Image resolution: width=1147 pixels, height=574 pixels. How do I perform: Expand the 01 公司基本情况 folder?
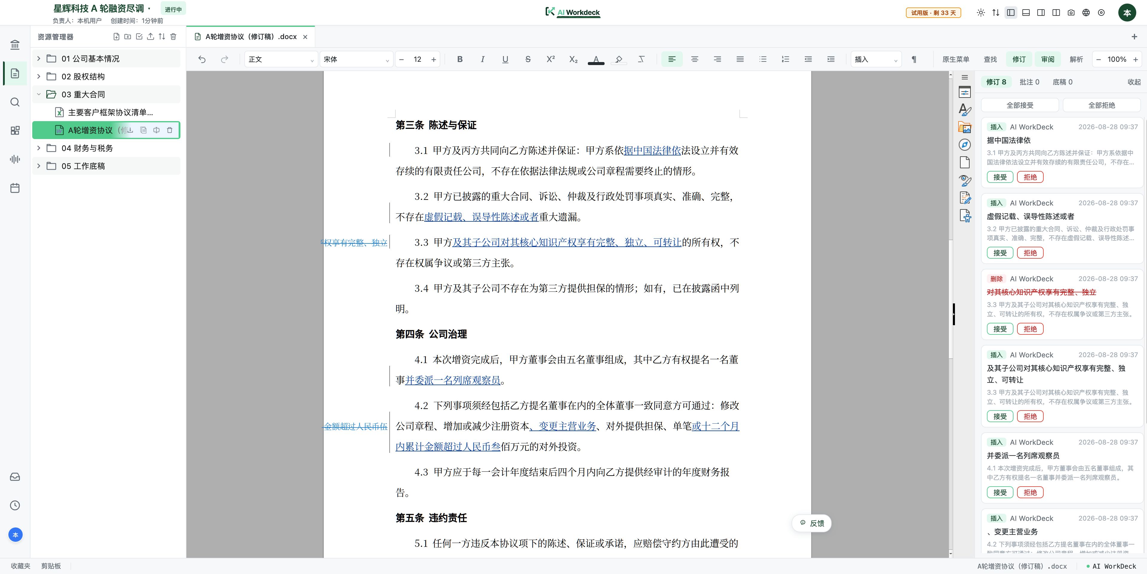39,59
